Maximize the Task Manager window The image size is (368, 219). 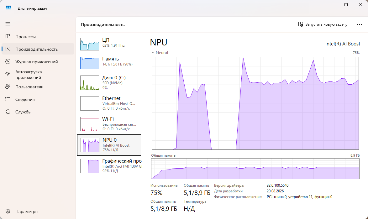(x=346, y=5)
